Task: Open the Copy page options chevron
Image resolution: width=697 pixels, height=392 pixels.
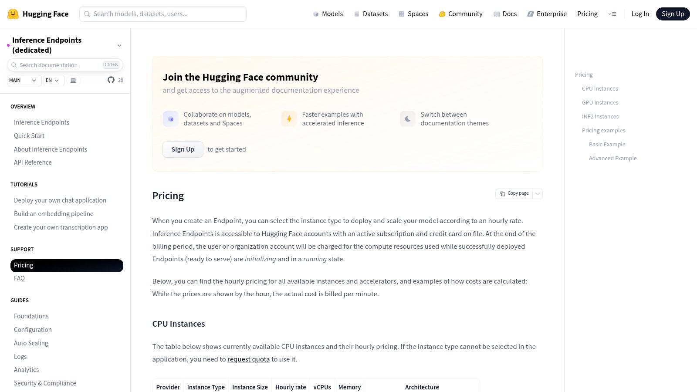Action: [538, 193]
